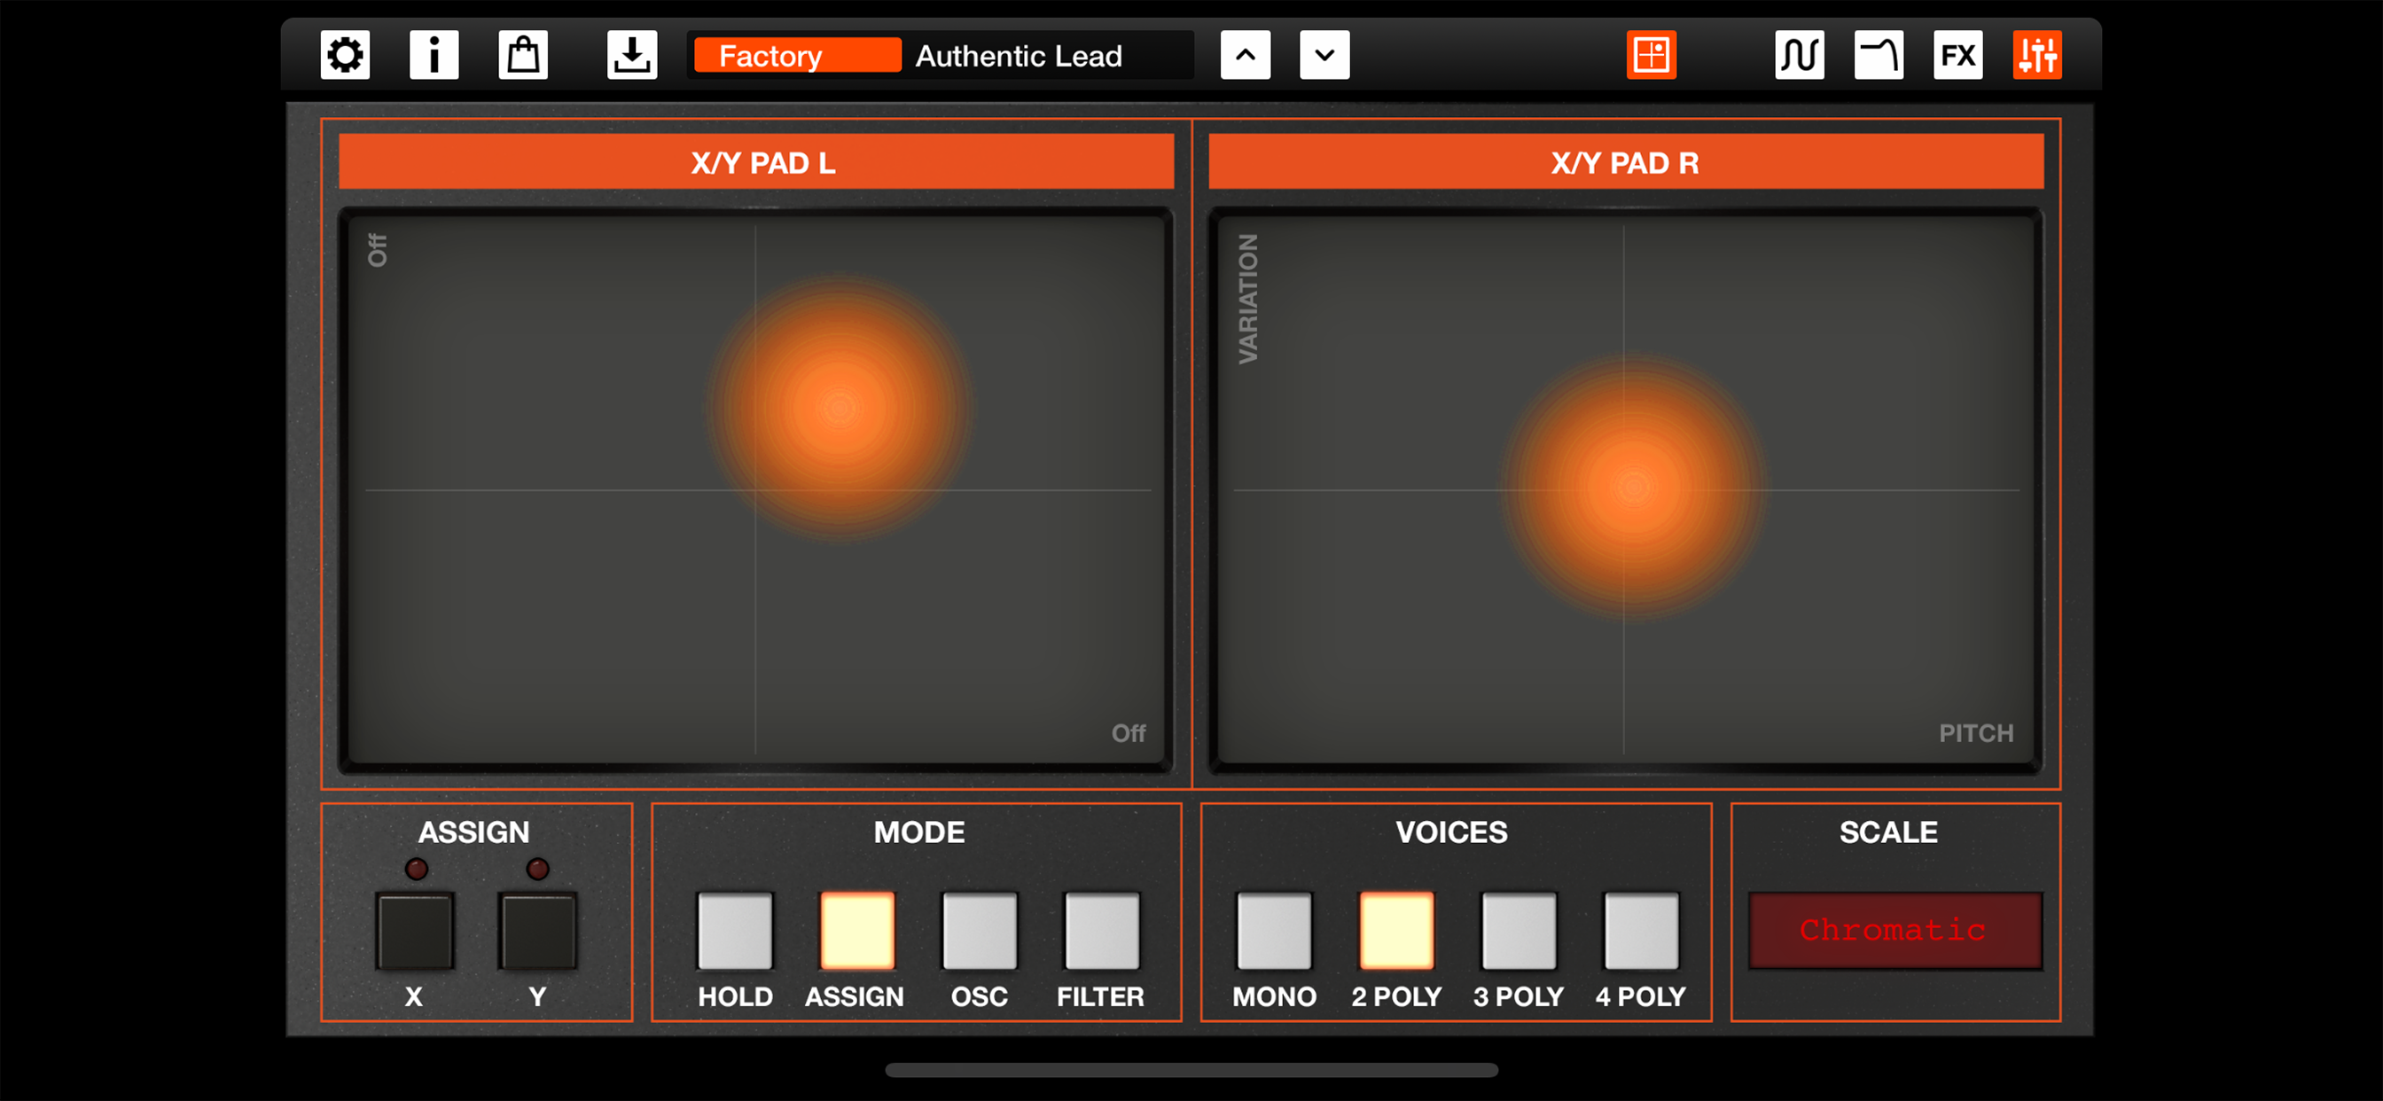
Task: Open the filter curve page icon
Action: 1879,56
